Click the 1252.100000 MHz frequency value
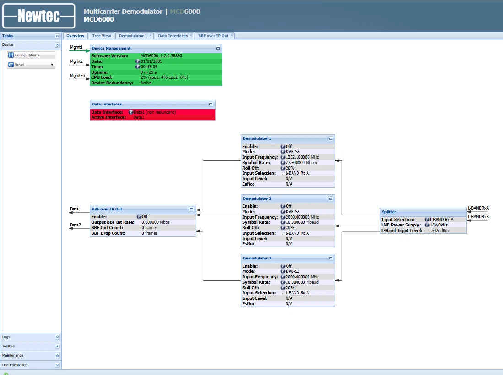This screenshot has height=375, width=503. click(302, 157)
